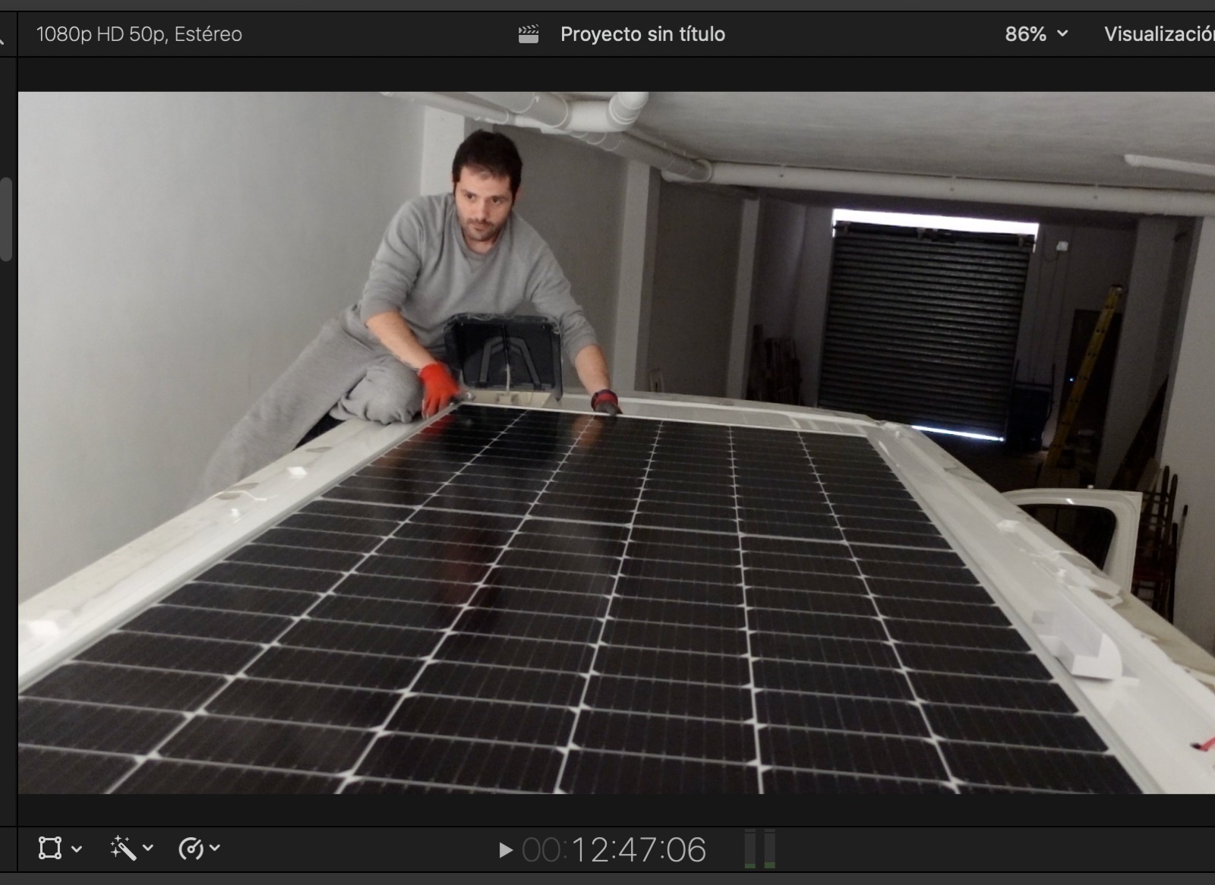Click the vertical scrollbar of the side panel
The width and height of the screenshot is (1215, 885).
point(6,220)
